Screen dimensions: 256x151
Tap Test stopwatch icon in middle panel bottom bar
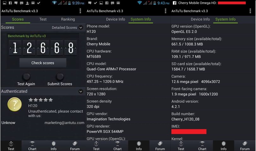click(x=96, y=144)
